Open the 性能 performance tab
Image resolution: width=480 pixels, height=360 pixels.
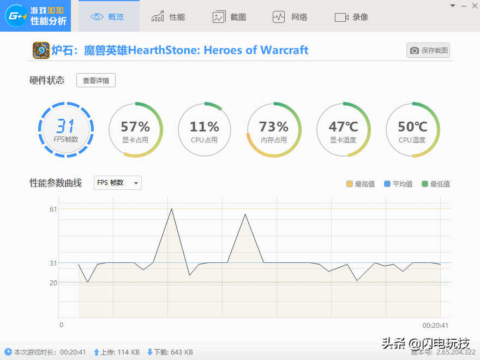point(168,17)
